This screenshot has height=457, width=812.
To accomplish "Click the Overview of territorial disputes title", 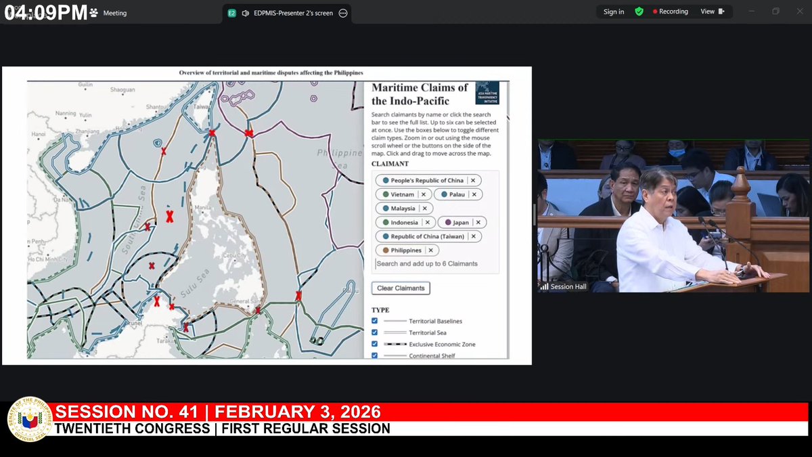I will (x=271, y=72).
